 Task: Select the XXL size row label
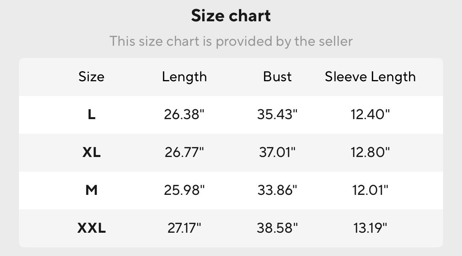coord(91,228)
